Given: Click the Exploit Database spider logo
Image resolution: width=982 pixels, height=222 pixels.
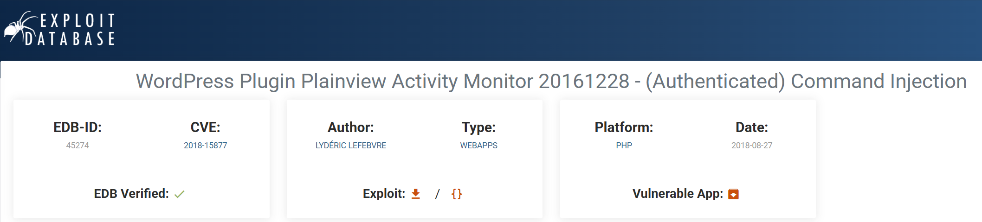Looking at the screenshot, I should tap(59, 29).
